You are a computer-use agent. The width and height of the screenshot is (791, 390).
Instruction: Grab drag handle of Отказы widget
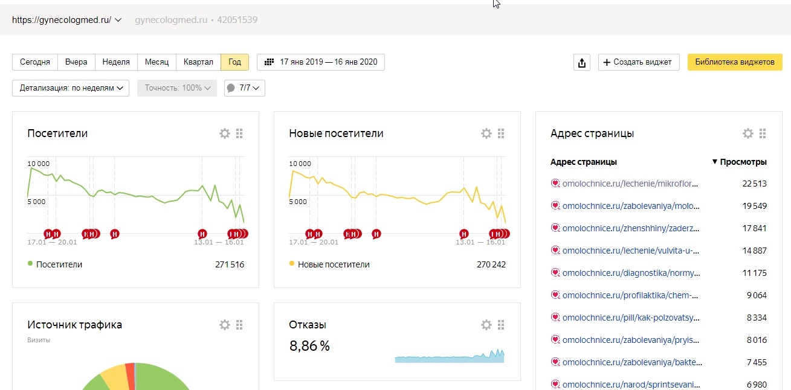[x=501, y=325]
